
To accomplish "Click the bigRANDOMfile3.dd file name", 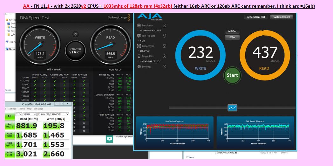I will click(x=228, y=153).
